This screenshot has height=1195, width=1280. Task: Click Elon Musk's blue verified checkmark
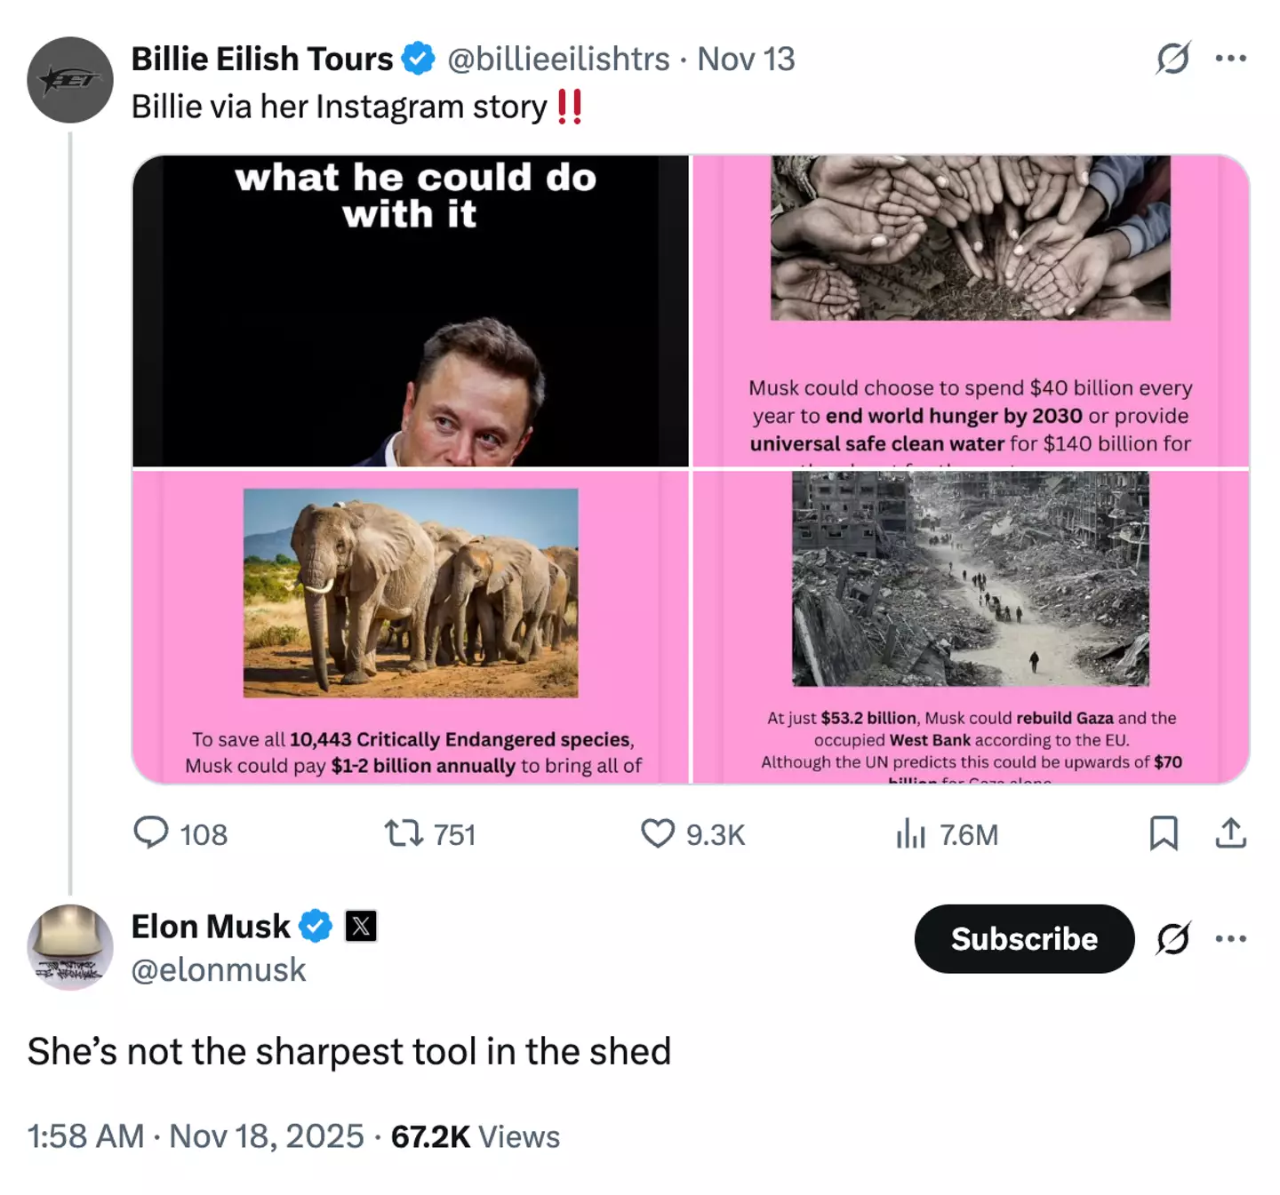coord(314,926)
